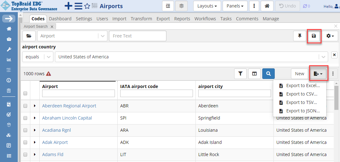Open the Acadiana Rgnl airport link
The image size is (340, 162).
point(57,130)
